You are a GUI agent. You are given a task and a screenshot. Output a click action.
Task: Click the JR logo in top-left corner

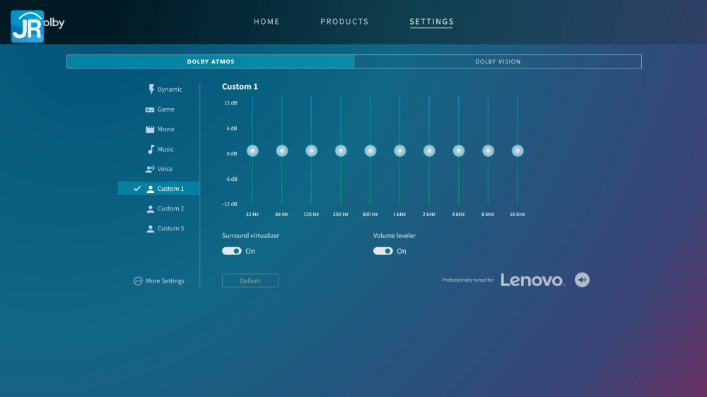pyautogui.click(x=28, y=26)
